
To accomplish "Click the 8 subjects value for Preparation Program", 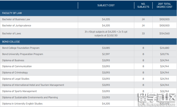I will tap(143, 54).
